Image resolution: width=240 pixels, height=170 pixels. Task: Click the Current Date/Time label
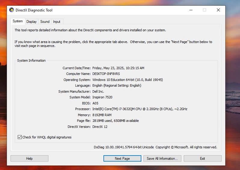point(76,68)
